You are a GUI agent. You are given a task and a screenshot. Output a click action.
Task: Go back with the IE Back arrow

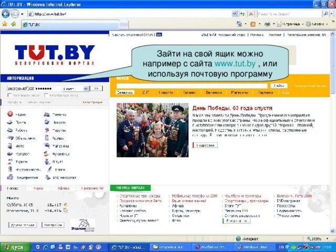coord(5,14)
